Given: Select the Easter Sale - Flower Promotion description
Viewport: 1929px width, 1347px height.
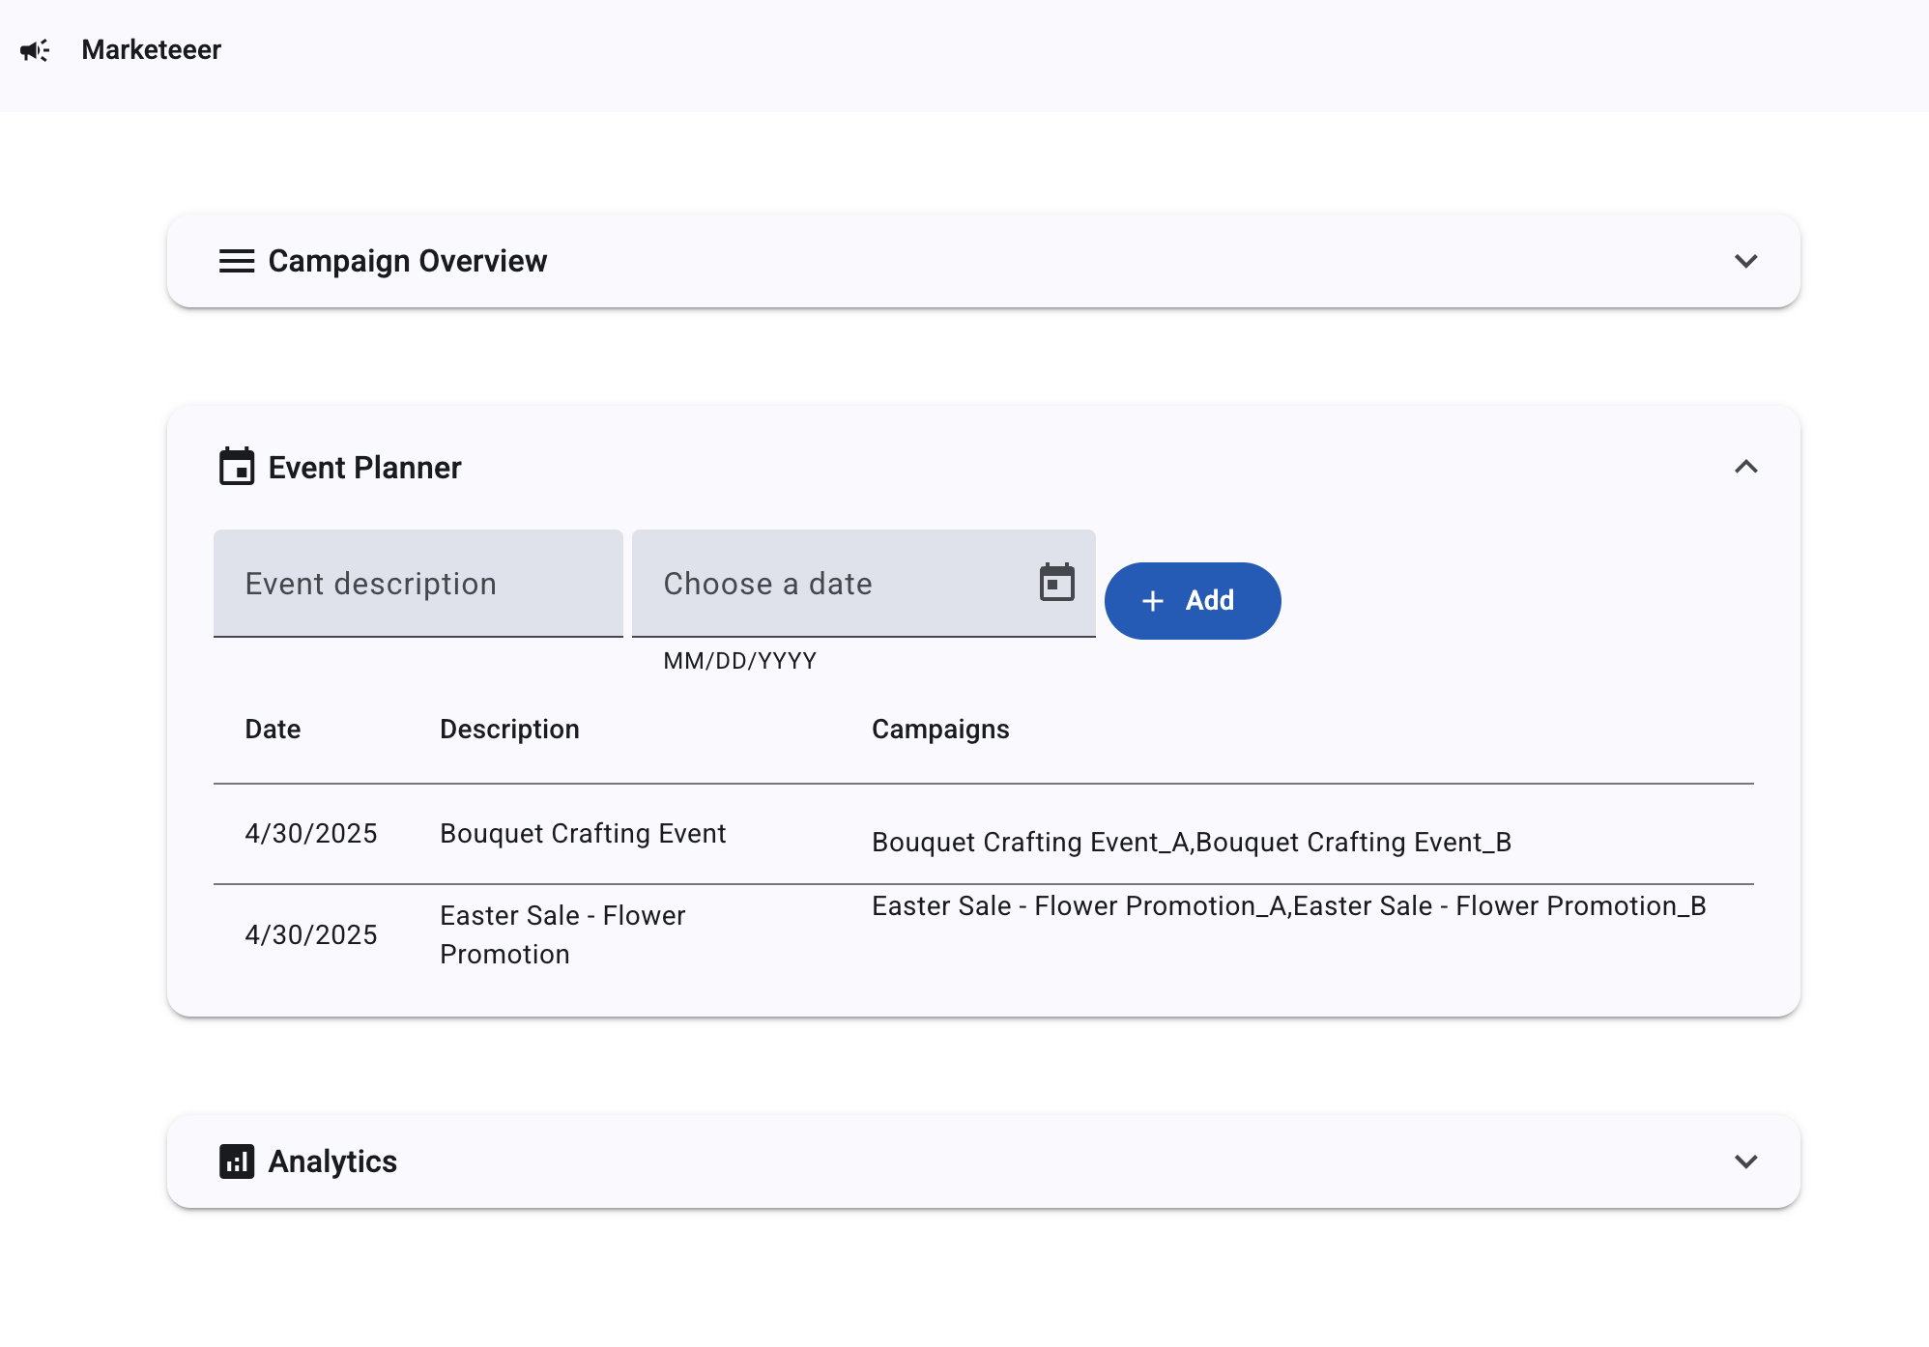Looking at the screenshot, I should coord(561,934).
